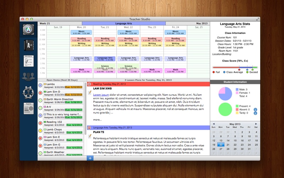
Task: Select day 21 in mini calendar
Action: coord(228,145)
